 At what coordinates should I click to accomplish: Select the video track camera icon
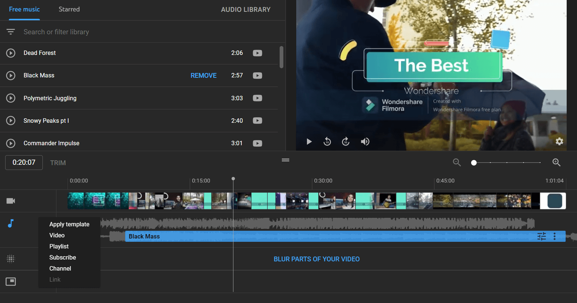pos(11,201)
